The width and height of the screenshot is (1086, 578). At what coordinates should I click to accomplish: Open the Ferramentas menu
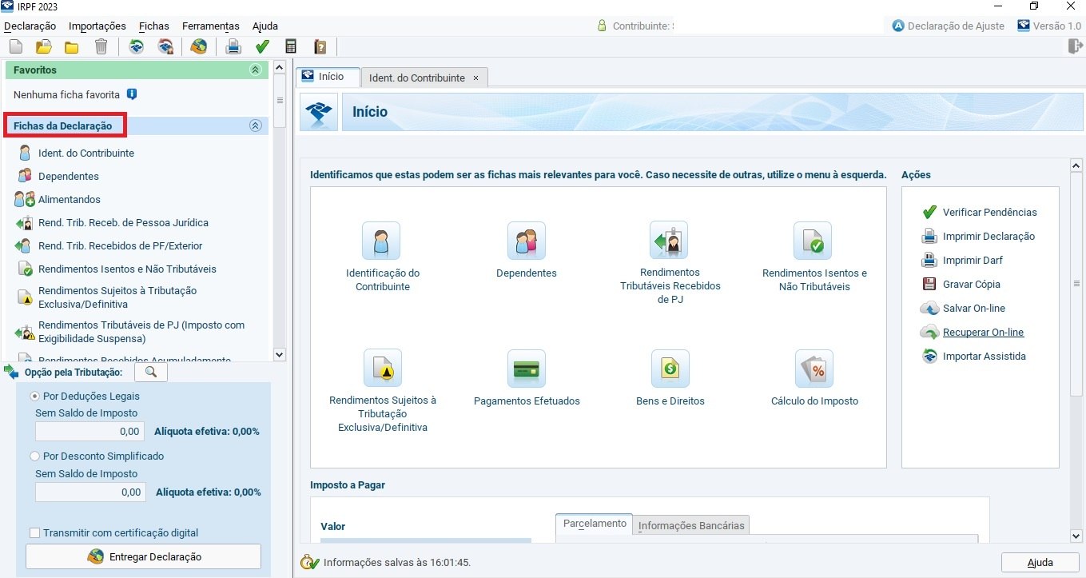(x=210, y=26)
